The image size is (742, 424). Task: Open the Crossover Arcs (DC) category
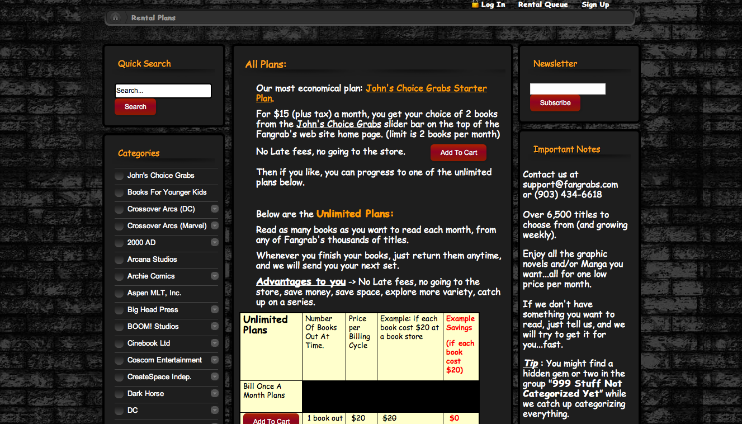(x=161, y=209)
